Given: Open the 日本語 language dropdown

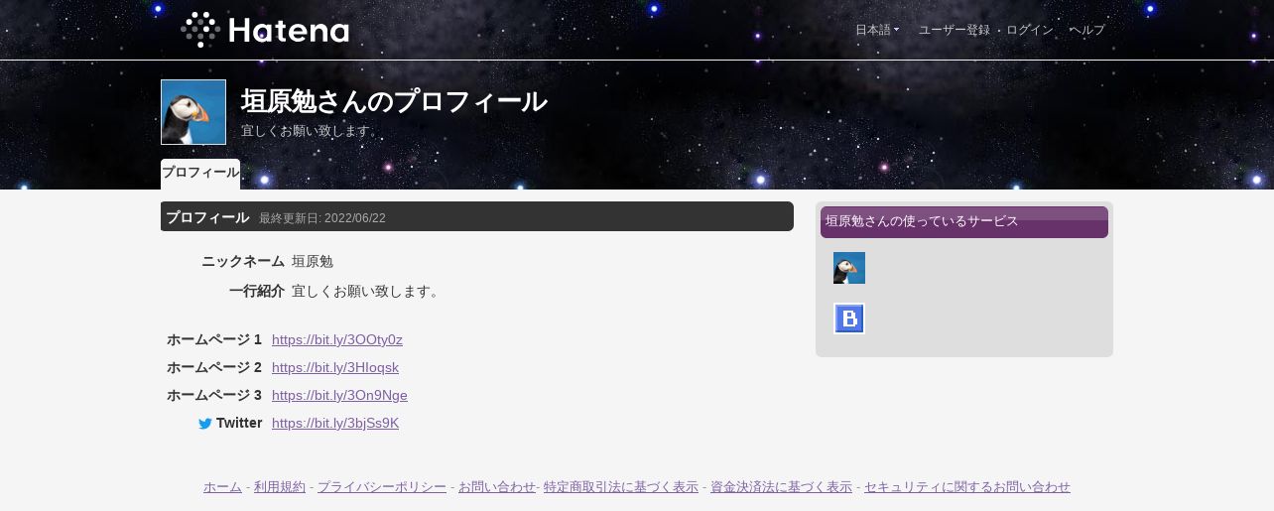Looking at the screenshot, I should click(877, 30).
